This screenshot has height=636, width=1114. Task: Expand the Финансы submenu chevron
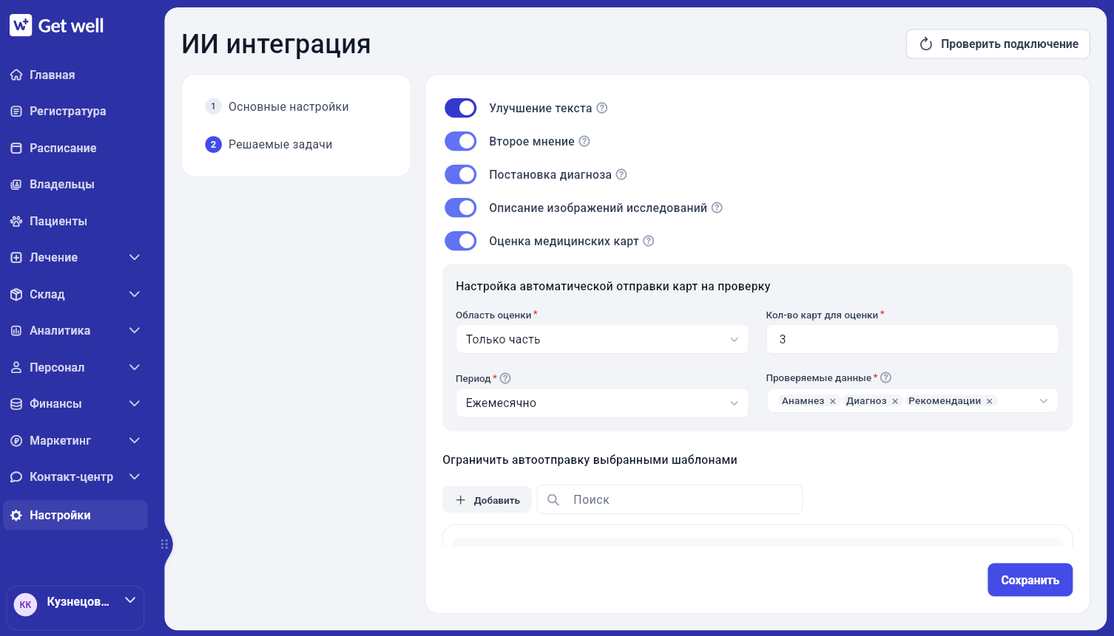point(135,403)
